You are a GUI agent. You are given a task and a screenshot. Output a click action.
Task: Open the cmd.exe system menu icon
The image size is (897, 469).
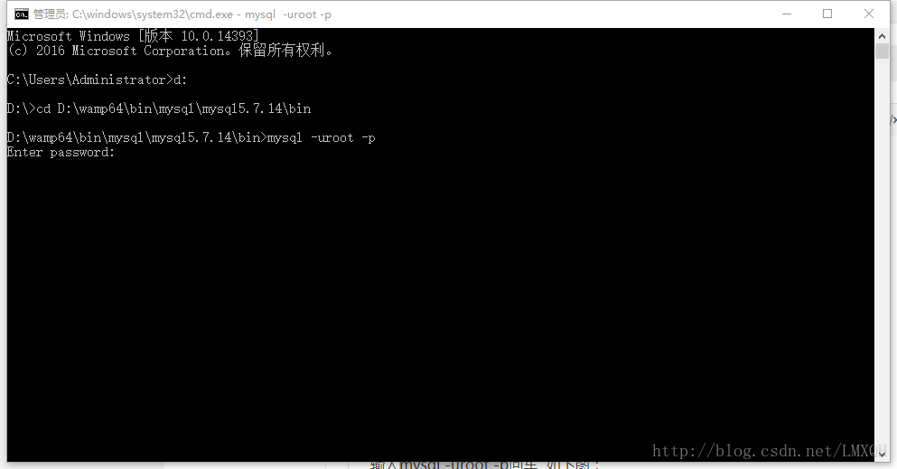(x=22, y=14)
